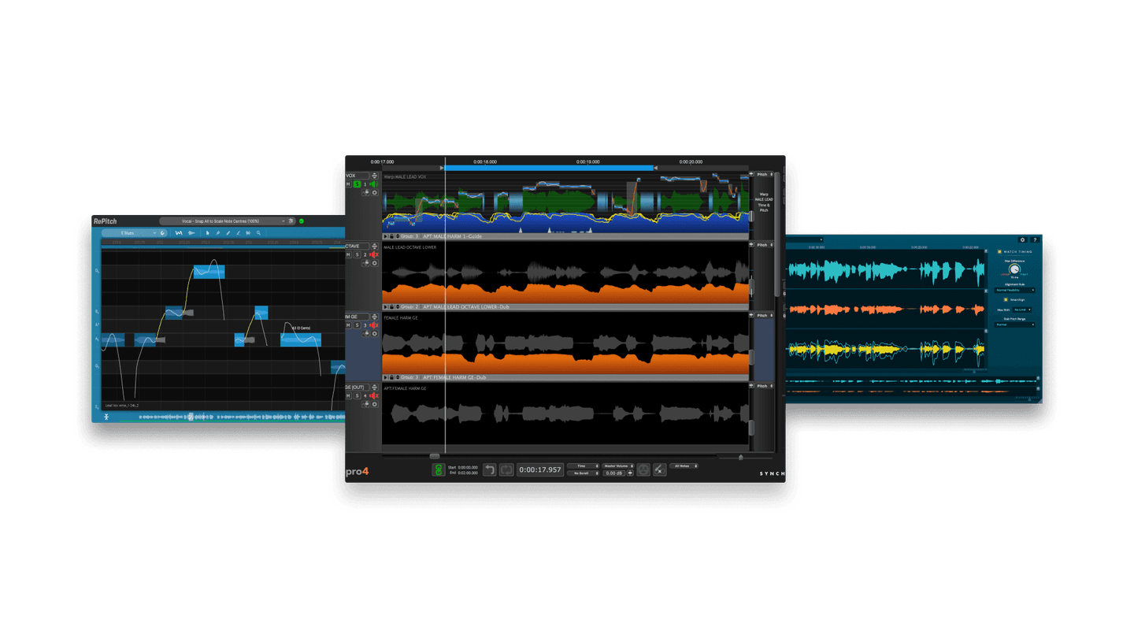Click the help question mark in right window
Image resolution: width=1134 pixels, height=638 pixels.
click(x=1035, y=239)
